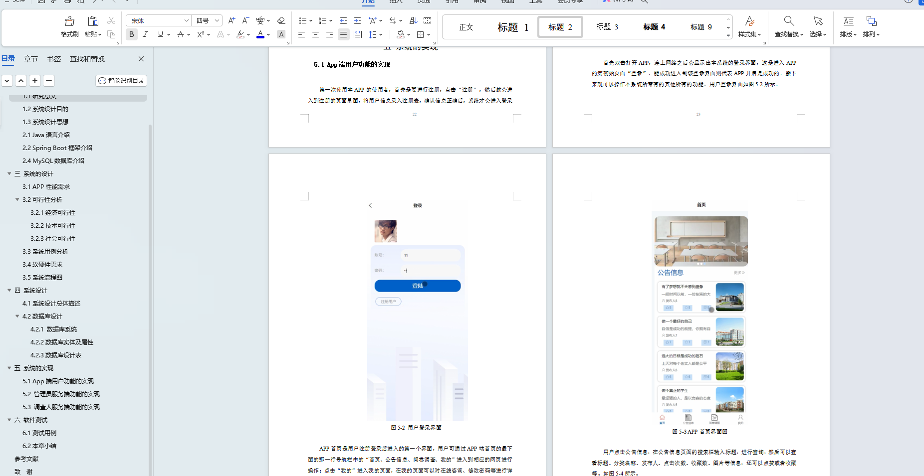Clear formatting with the eraser icon
The image size is (924, 476).
pyautogui.click(x=281, y=20)
